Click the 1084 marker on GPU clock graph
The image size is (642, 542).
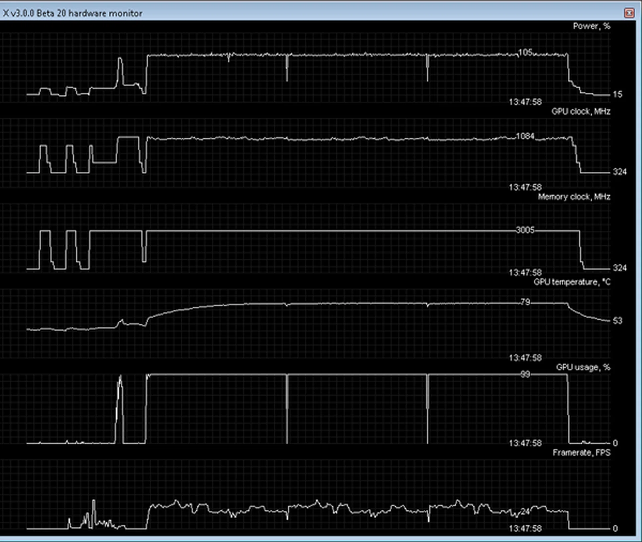[525, 136]
